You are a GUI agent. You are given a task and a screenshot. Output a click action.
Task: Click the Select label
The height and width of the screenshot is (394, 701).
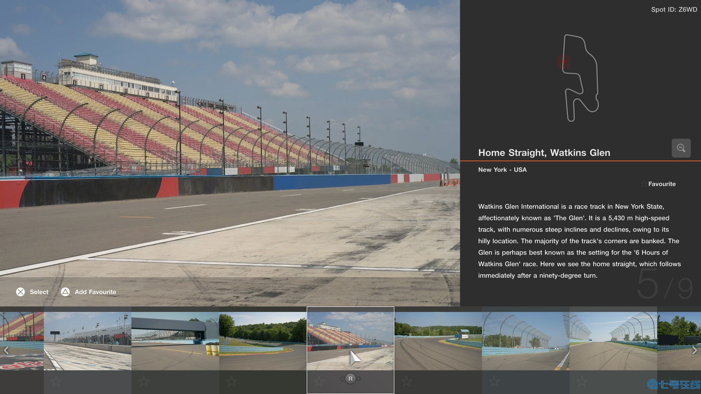39,292
